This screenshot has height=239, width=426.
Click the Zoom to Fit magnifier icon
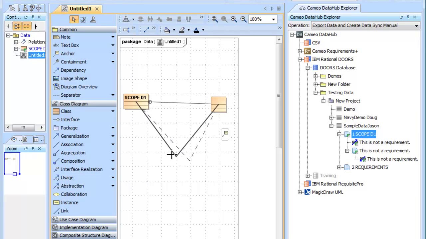click(215, 19)
